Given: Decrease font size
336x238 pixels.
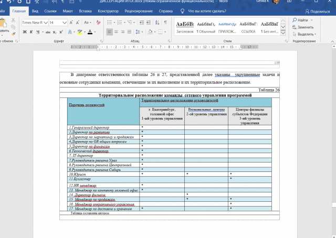Looking at the screenshot, I should pos(78,23).
